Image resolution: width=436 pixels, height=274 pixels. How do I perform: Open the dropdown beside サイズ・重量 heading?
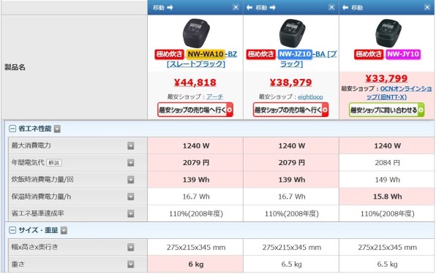[64, 230]
